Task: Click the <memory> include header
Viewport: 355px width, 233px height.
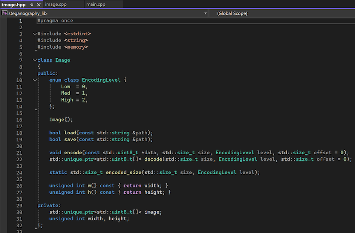Action: pyautogui.click(x=76, y=47)
